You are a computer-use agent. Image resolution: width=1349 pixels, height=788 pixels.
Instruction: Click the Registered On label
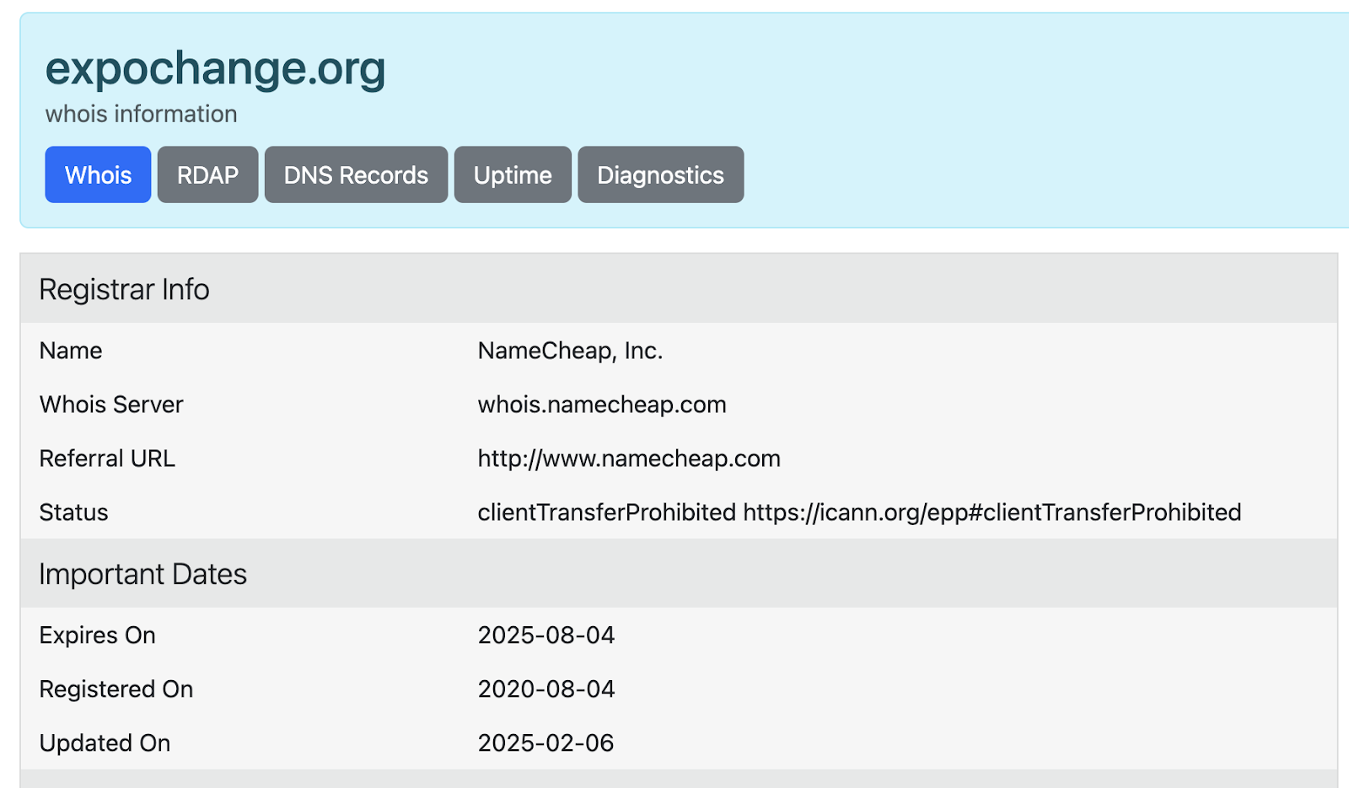[116, 689]
